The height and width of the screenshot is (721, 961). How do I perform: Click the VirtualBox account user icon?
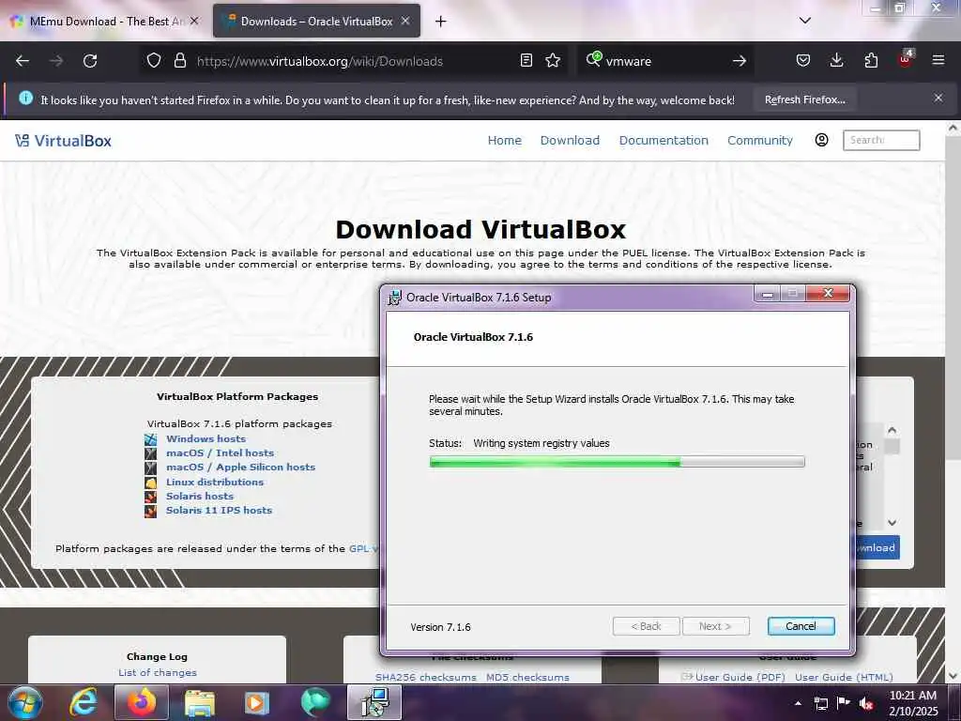822,140
